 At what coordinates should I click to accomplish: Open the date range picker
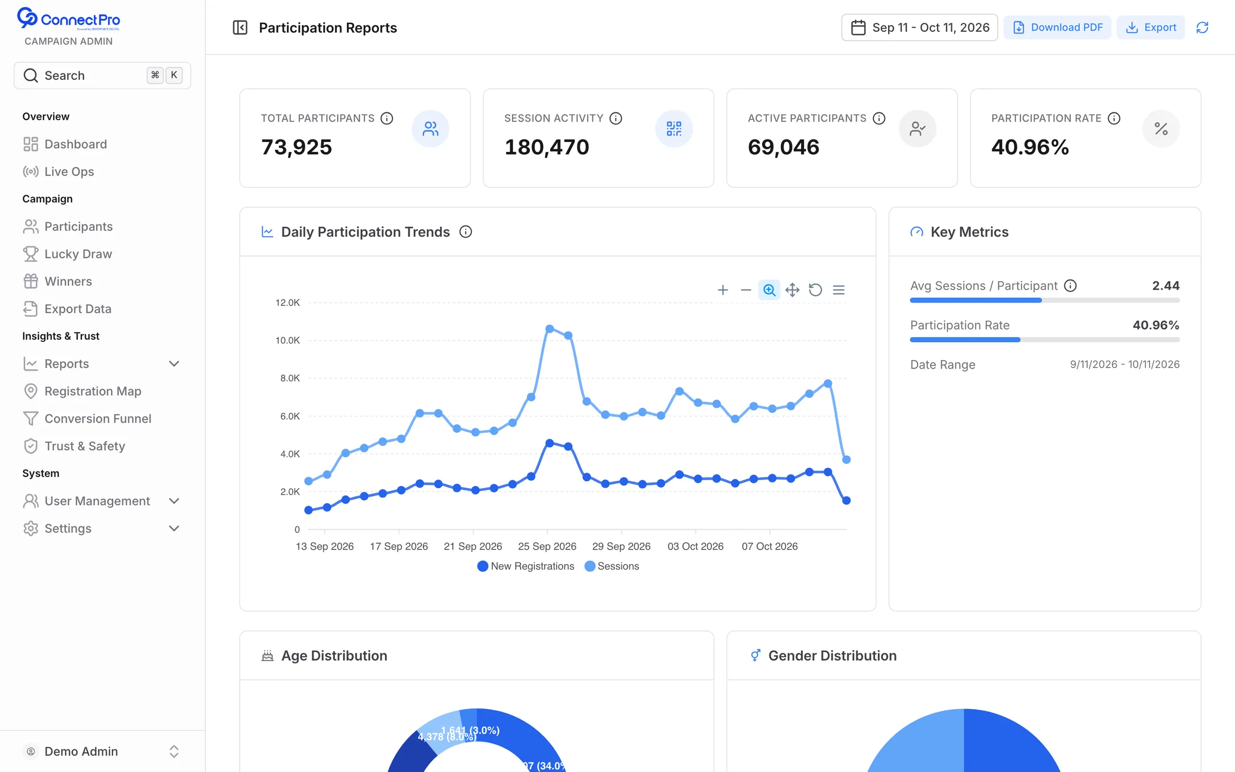point(920,27)
